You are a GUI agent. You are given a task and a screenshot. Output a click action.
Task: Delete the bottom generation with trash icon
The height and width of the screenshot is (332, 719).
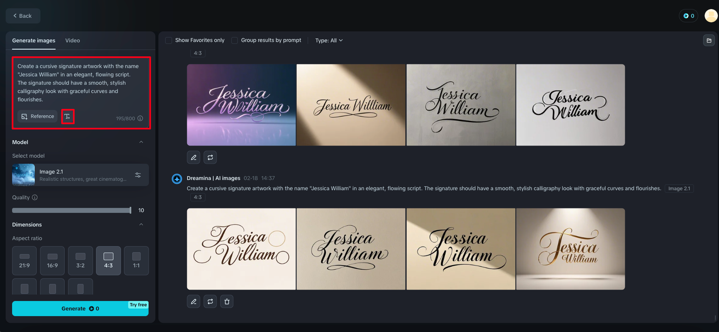[x=227, y=302]
